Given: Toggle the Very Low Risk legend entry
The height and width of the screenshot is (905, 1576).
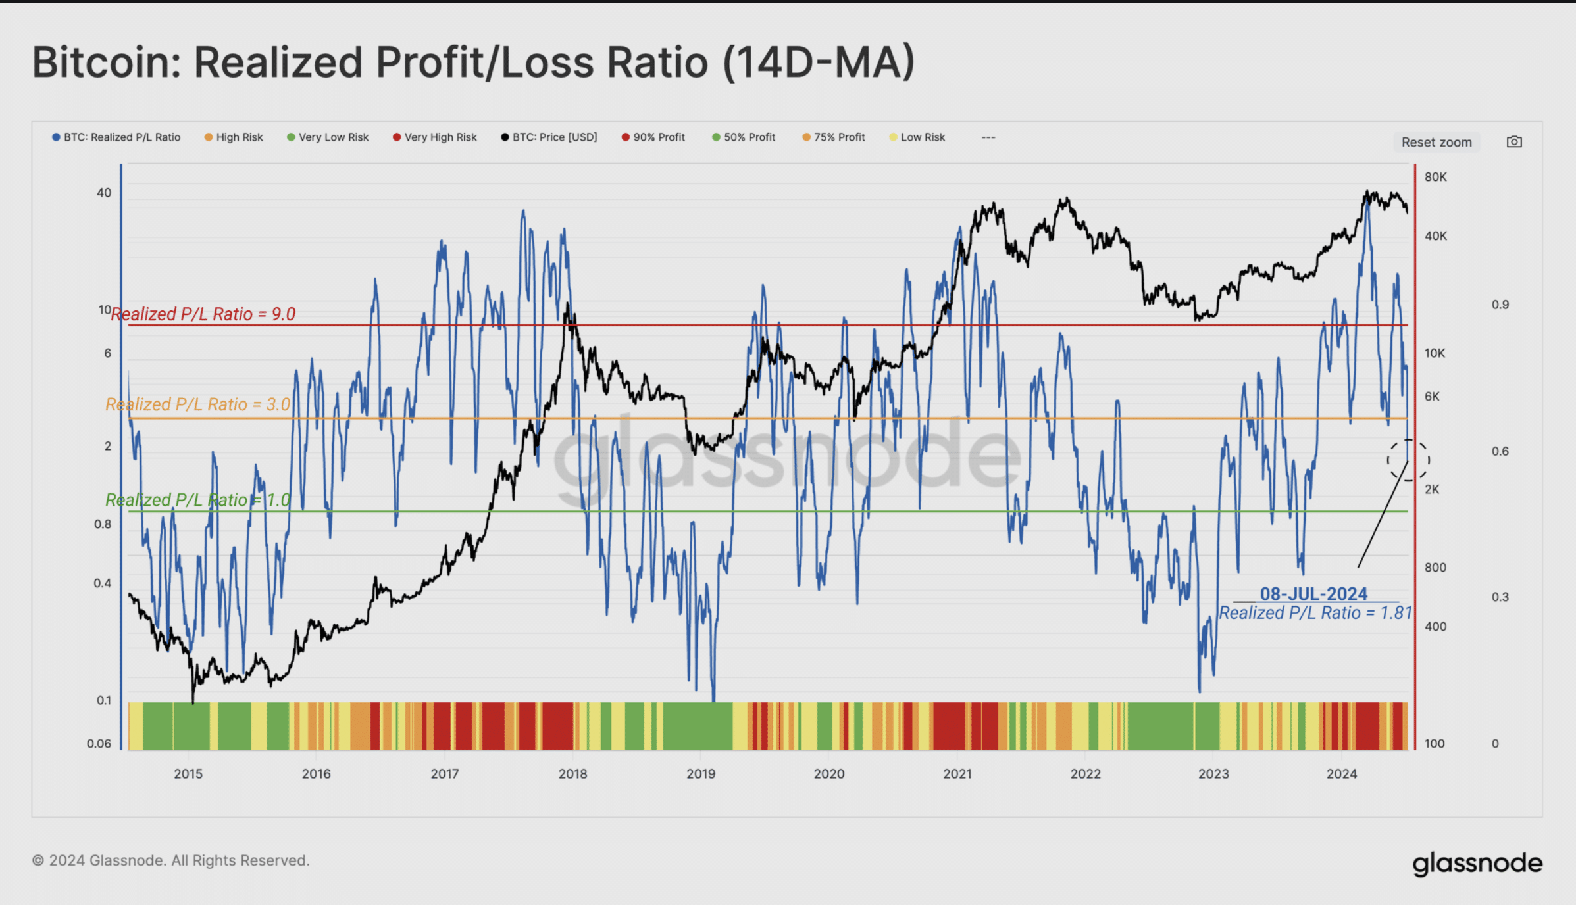Looking at the screenshot, I should 328,137.
